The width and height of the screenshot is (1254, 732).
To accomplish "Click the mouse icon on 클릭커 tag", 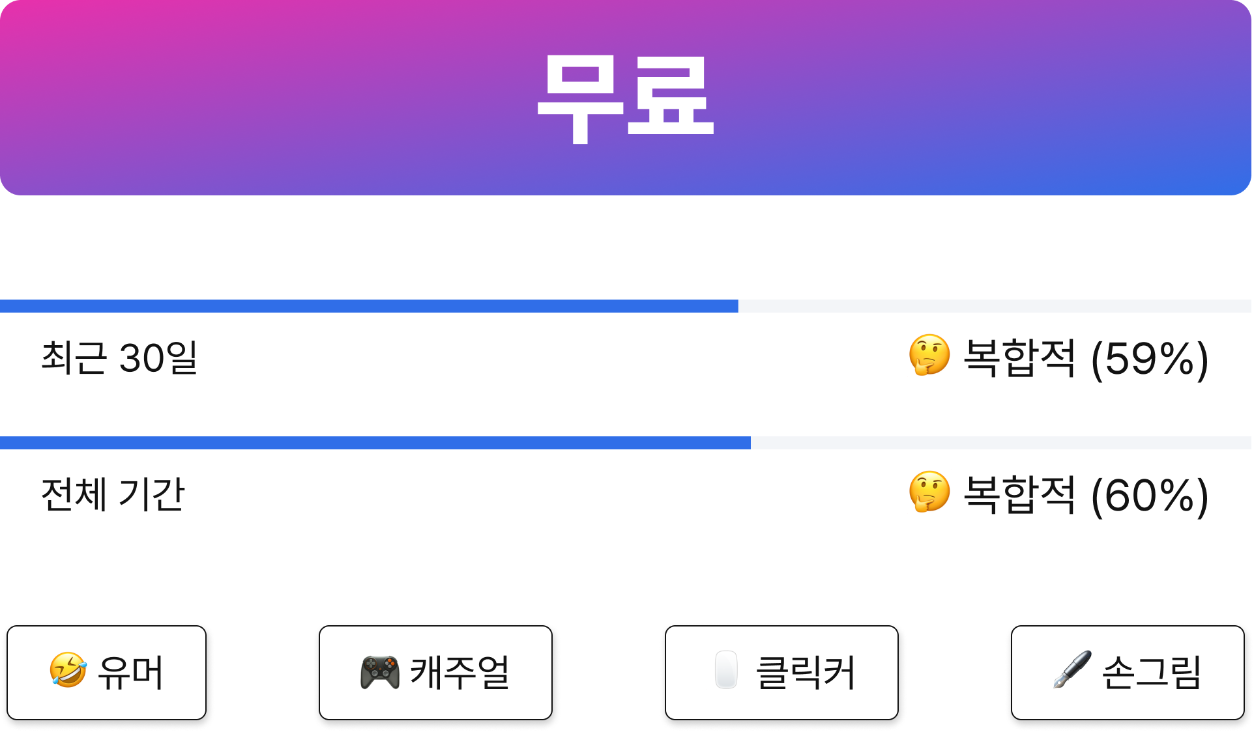I will (x=726, y=670).
